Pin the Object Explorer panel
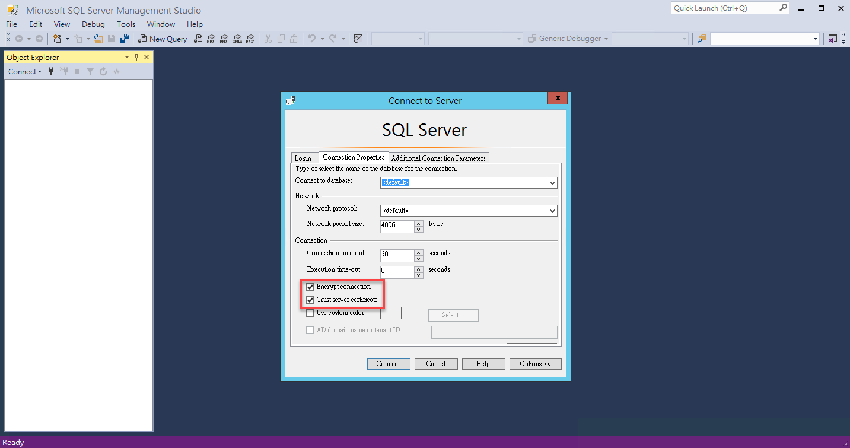Viewport: 850px width, 448px height. point(137,57)
